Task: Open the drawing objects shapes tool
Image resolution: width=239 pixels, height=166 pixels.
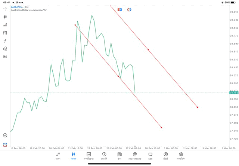Action: 5,49
